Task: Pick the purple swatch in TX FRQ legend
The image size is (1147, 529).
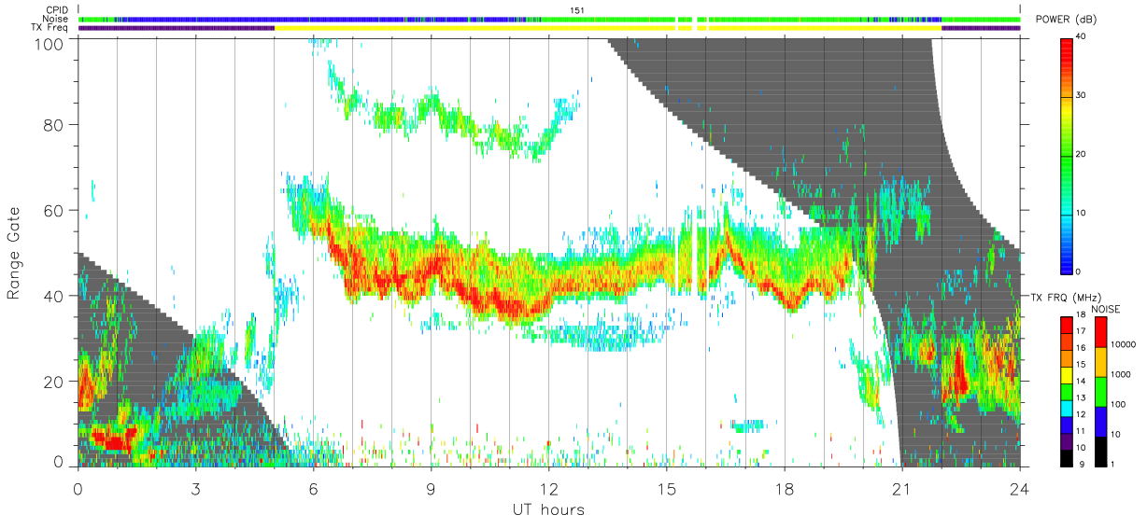Action: 1067,441
